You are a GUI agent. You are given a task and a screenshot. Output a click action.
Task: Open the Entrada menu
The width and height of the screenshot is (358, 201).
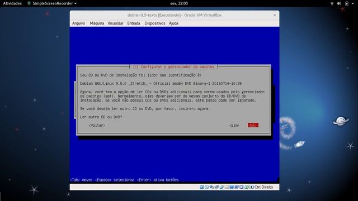pyautogui.click(x=134, y=23)
